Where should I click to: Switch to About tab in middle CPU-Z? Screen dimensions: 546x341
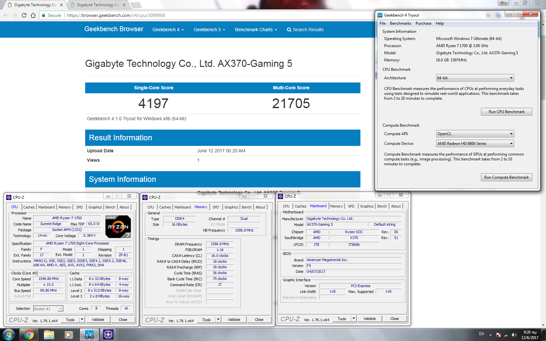[260, 207]
